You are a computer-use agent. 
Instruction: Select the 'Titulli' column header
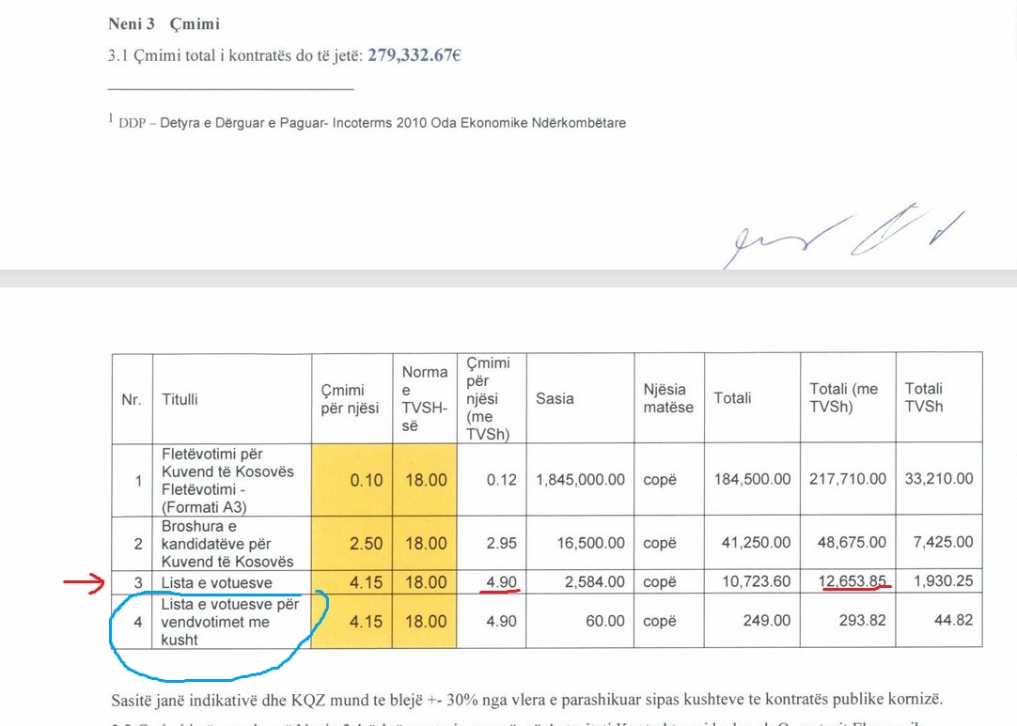[180, 399]
